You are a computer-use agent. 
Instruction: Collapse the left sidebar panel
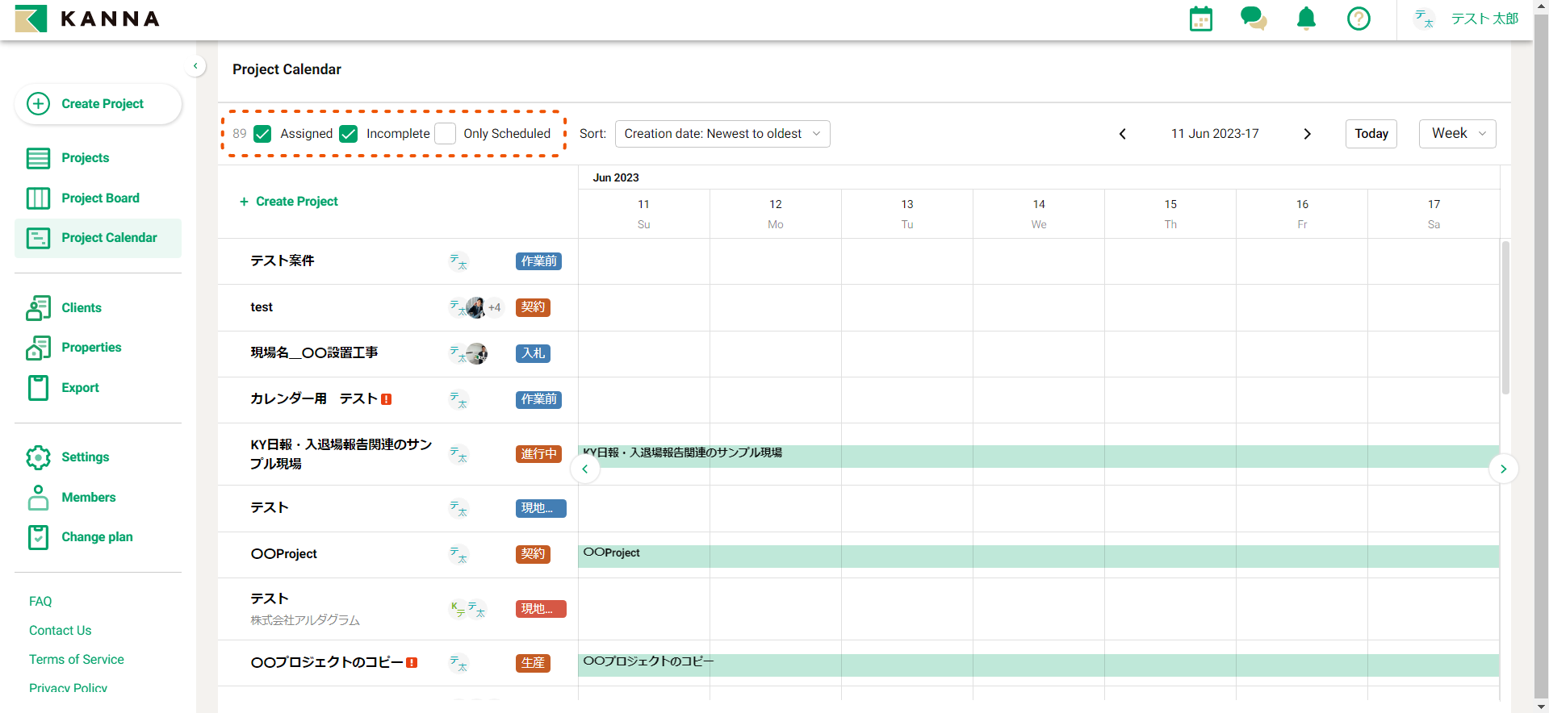(x=195, y=66)
